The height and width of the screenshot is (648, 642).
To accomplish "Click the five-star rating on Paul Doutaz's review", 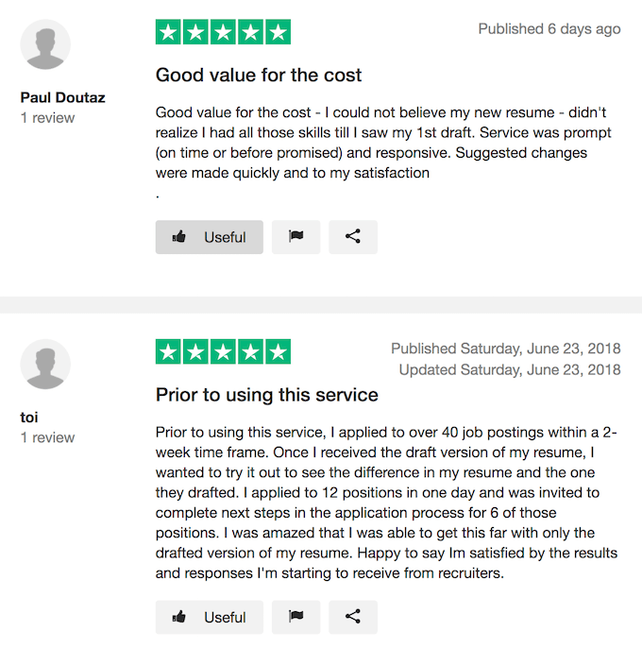I will (x=223, y=32).
